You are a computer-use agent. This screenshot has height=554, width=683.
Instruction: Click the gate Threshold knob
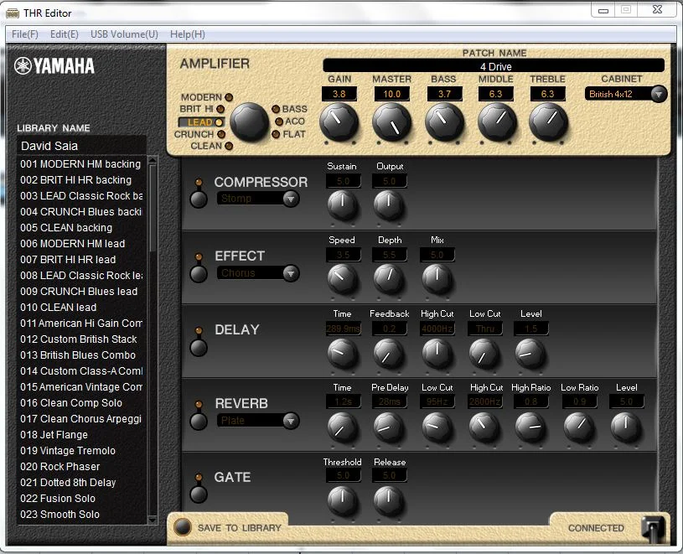pyautogui.click(x=342, y=500)
